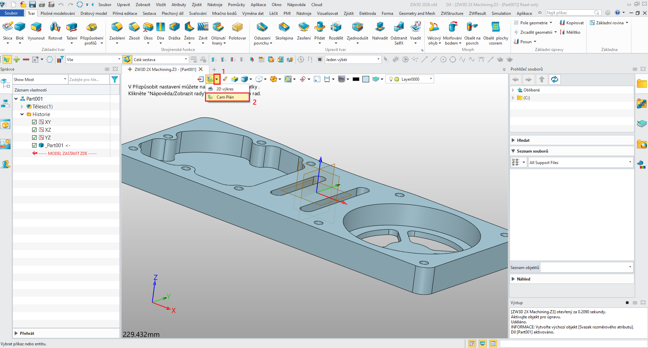Screen dimensions: 648x348
Task: Select 2D výkres menu entry
Action: (227, 89)
